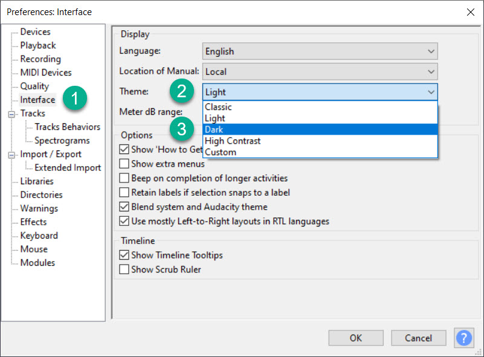
Task: Close the Preferences dialog window
Action: [471, 12]
